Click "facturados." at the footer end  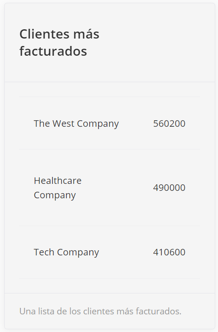(159, 311)
